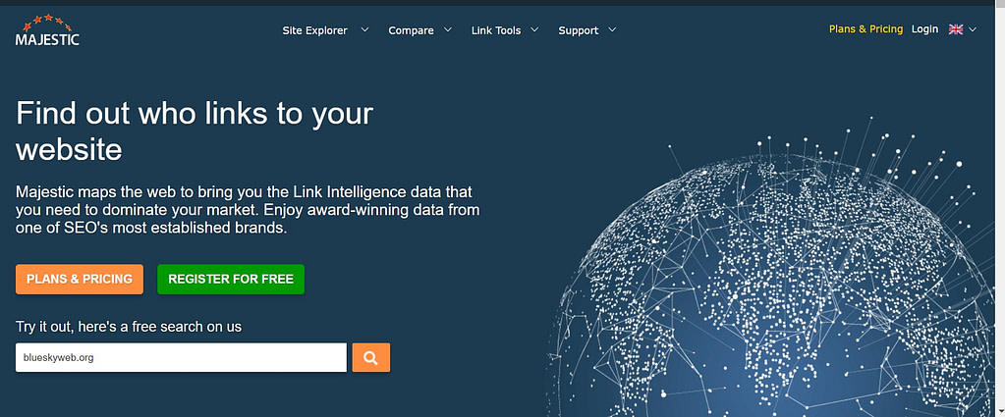Screen dimensions: 1005x417
Task: Click the "Majestic maps the web" description paragraph
Action: click(x=248, y=209)
